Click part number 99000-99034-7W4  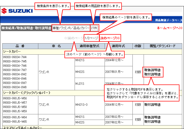coord(15,57)
